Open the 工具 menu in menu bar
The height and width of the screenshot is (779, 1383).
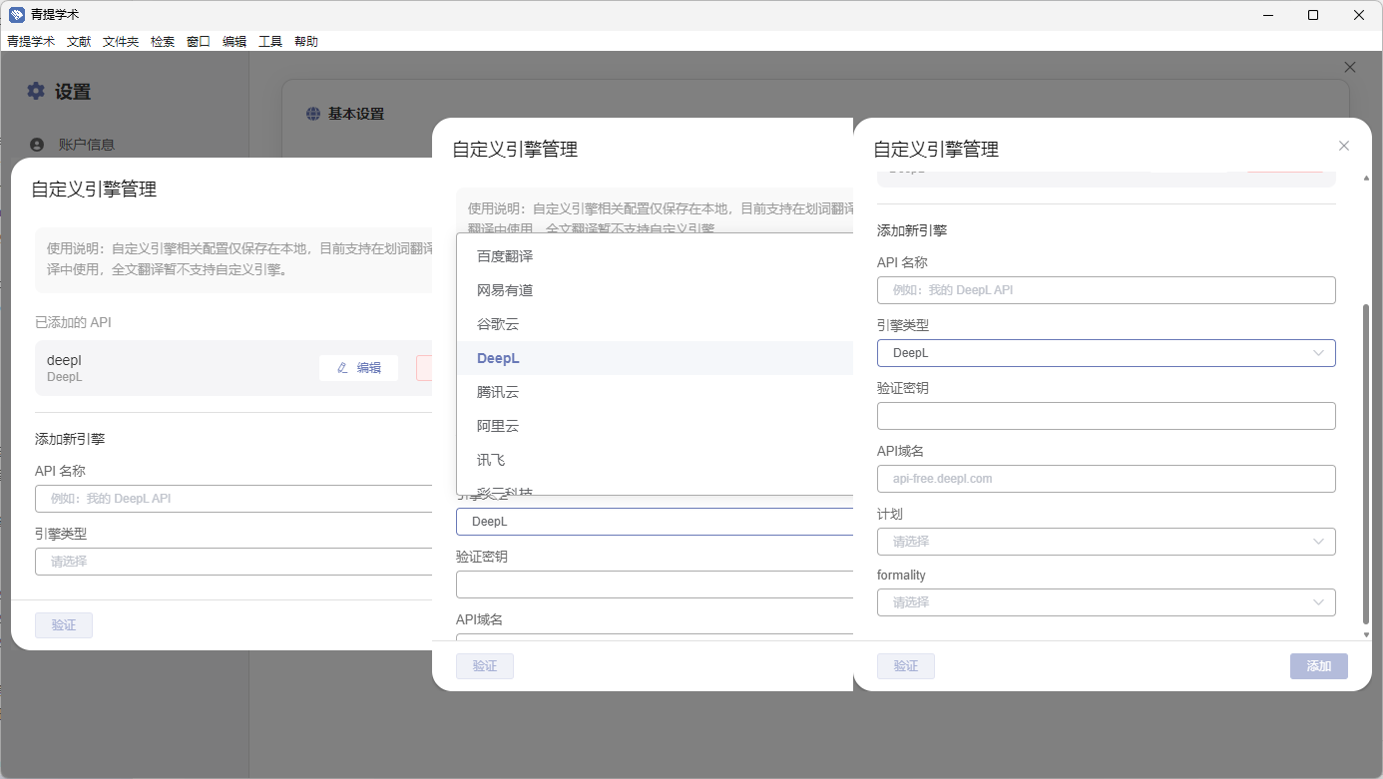(x=270, y=42)
